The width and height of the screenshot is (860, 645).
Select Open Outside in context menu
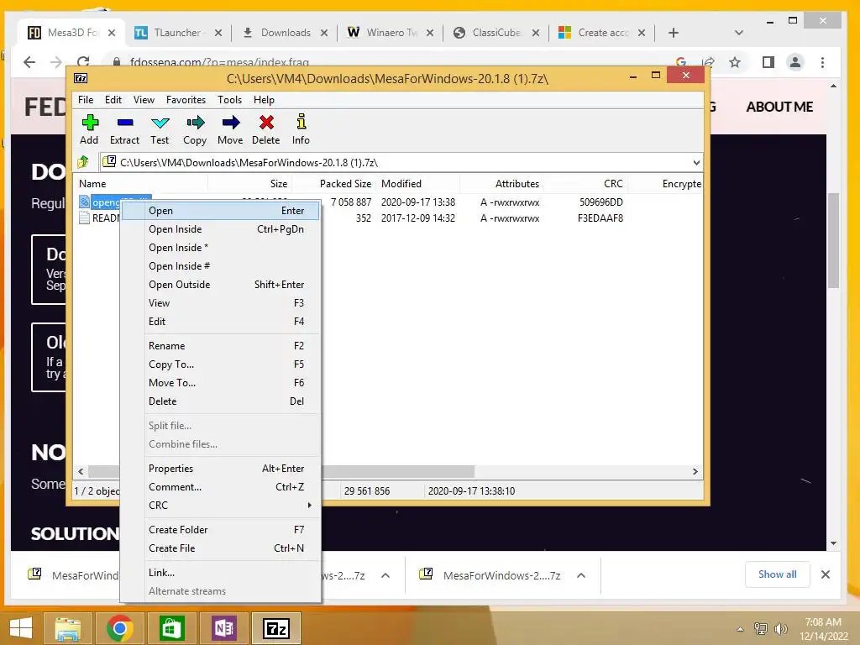coord(220,285)
